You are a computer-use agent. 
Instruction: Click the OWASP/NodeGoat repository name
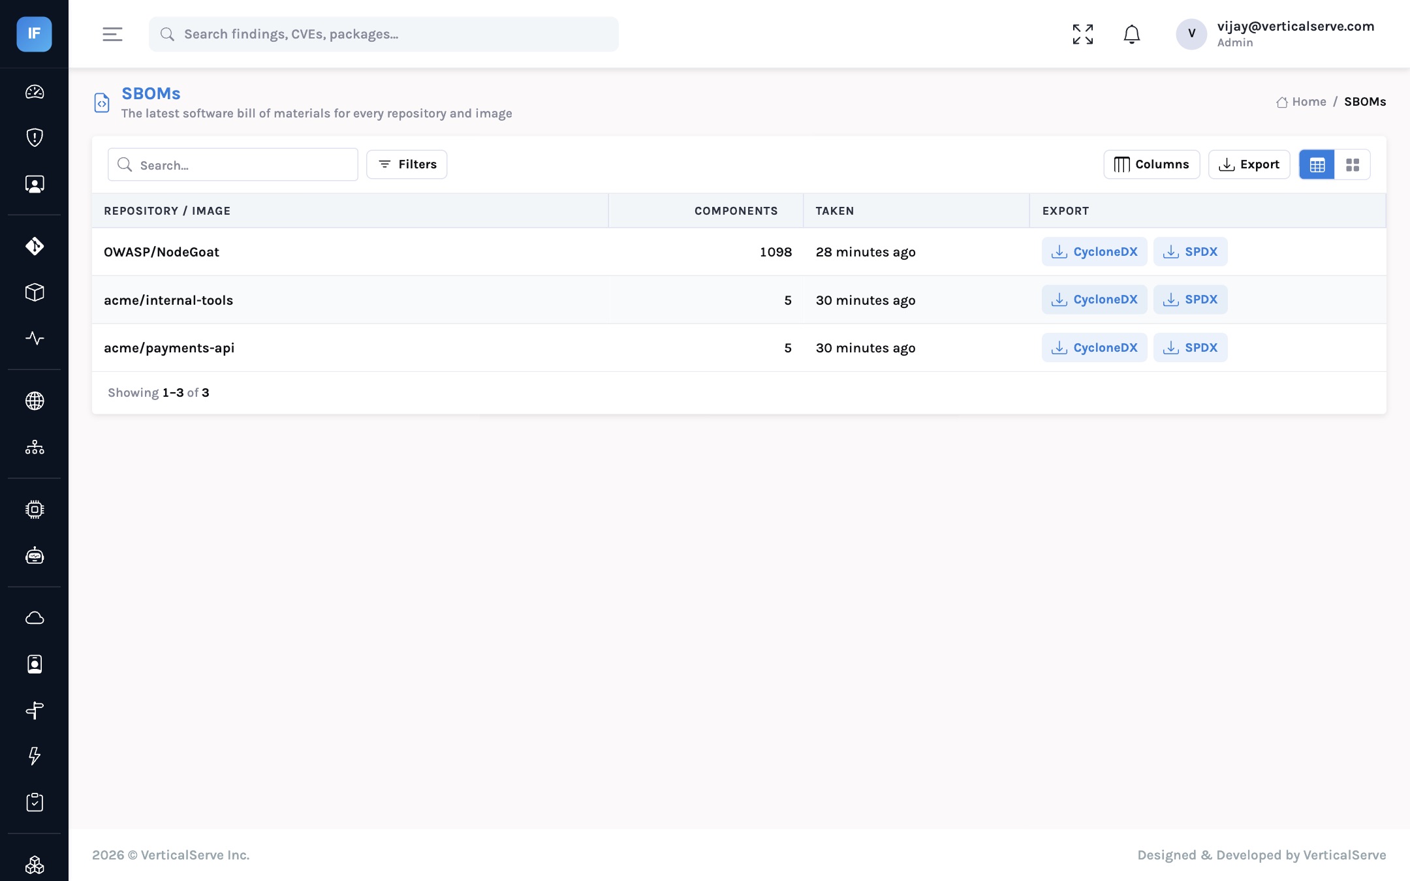coord(161,252)
